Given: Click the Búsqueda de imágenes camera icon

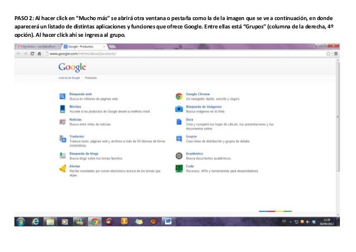Looking at the screenshot, I should pyautogui.click(x=179, y=109).
